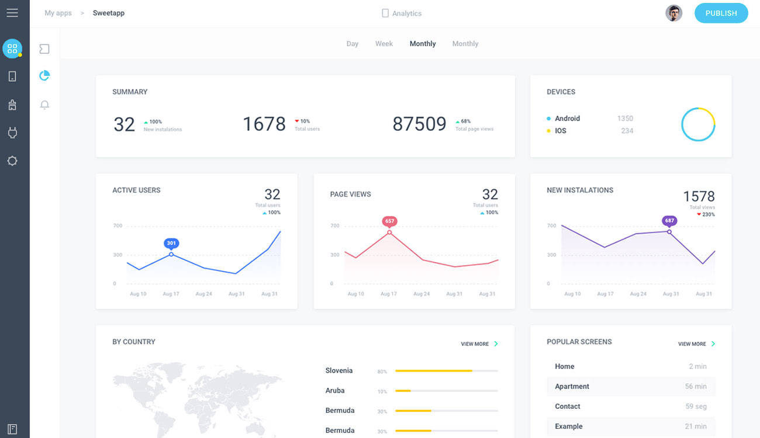Open the plug icon in left sidebar
This screenshot has width=760, height=438.
click(12, 133)
